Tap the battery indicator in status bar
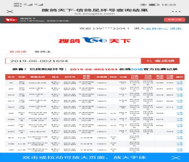This screenshot has width=189, height=162. click(x=153, y=5)
